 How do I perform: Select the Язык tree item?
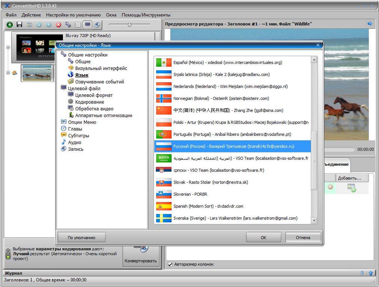click(x=82, y=75)
